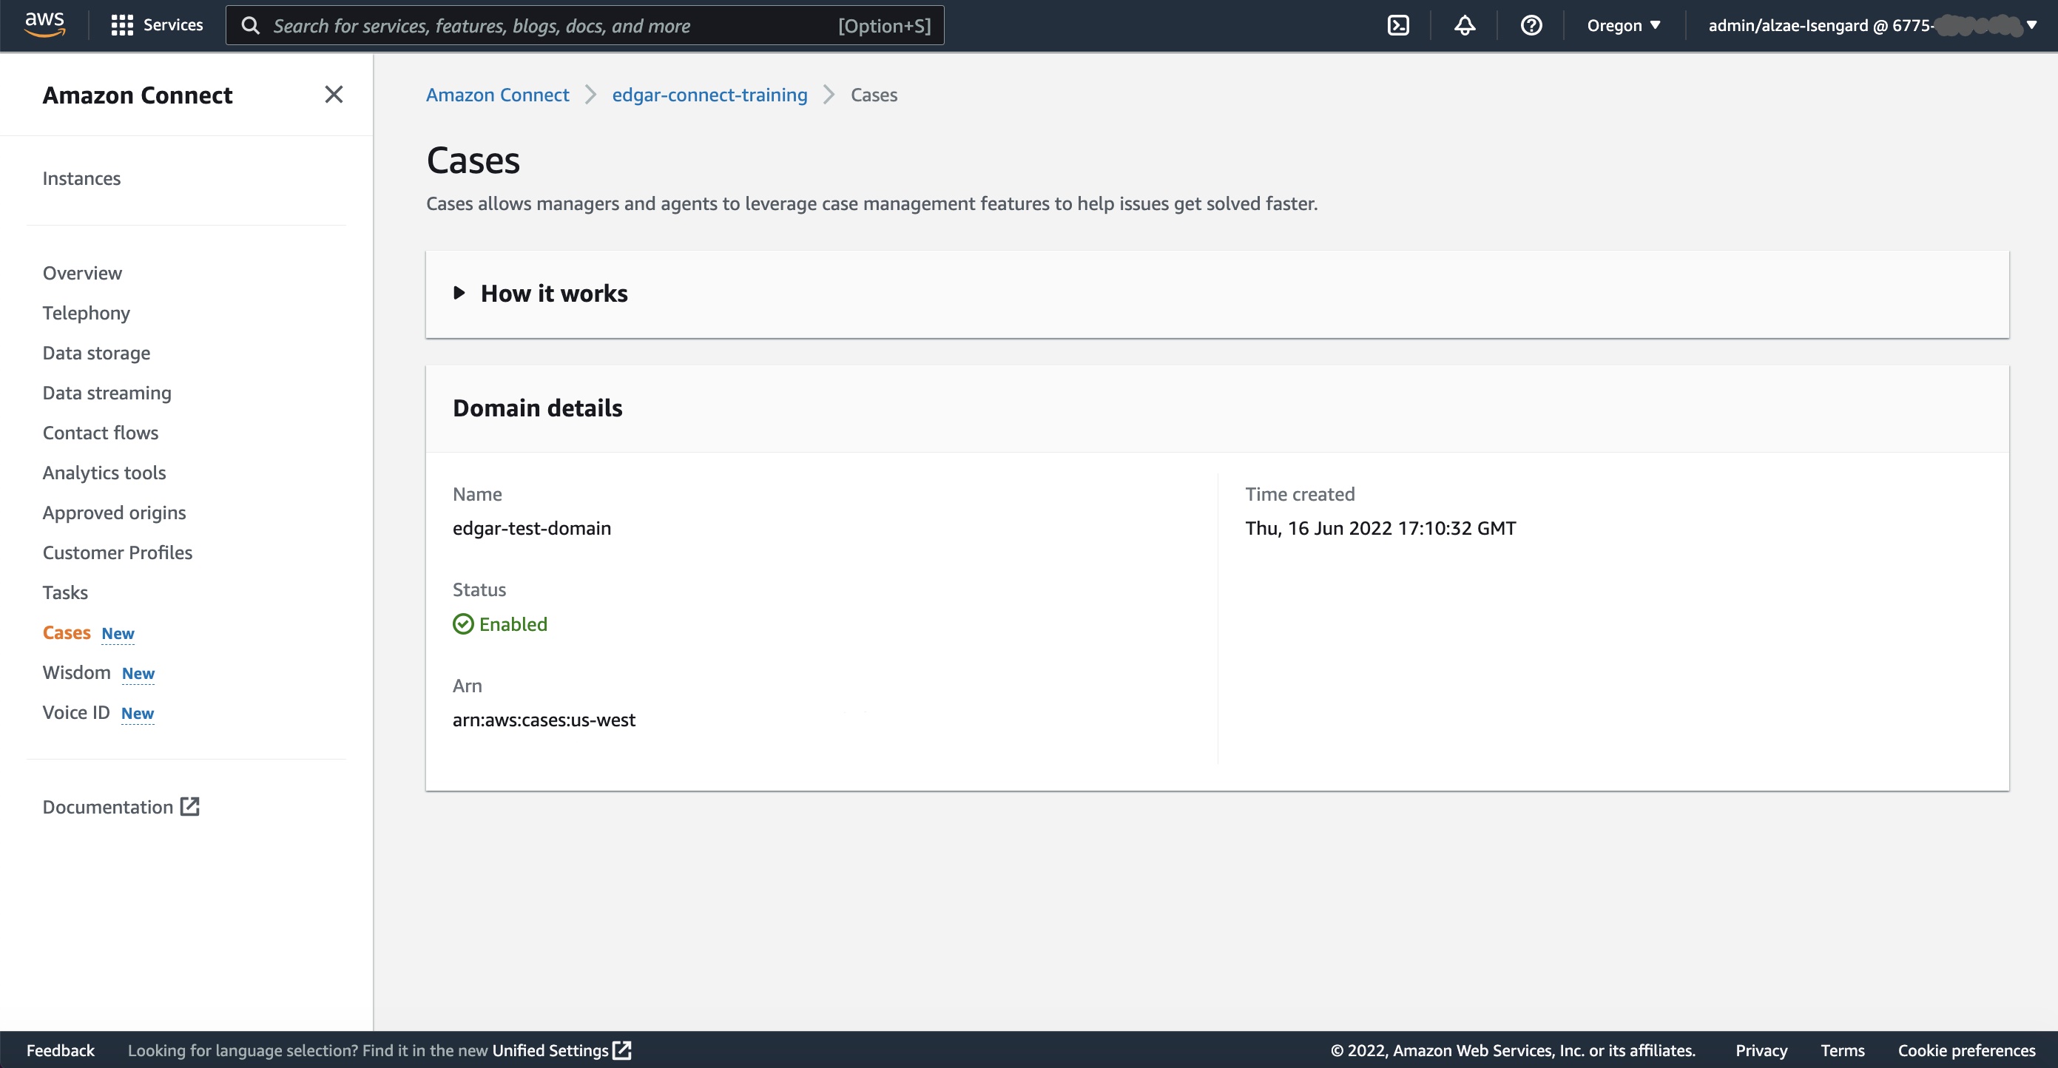Viewport: 2058px width, 1068px height.
Task: Click the search input field
Action: pos(584,24)
